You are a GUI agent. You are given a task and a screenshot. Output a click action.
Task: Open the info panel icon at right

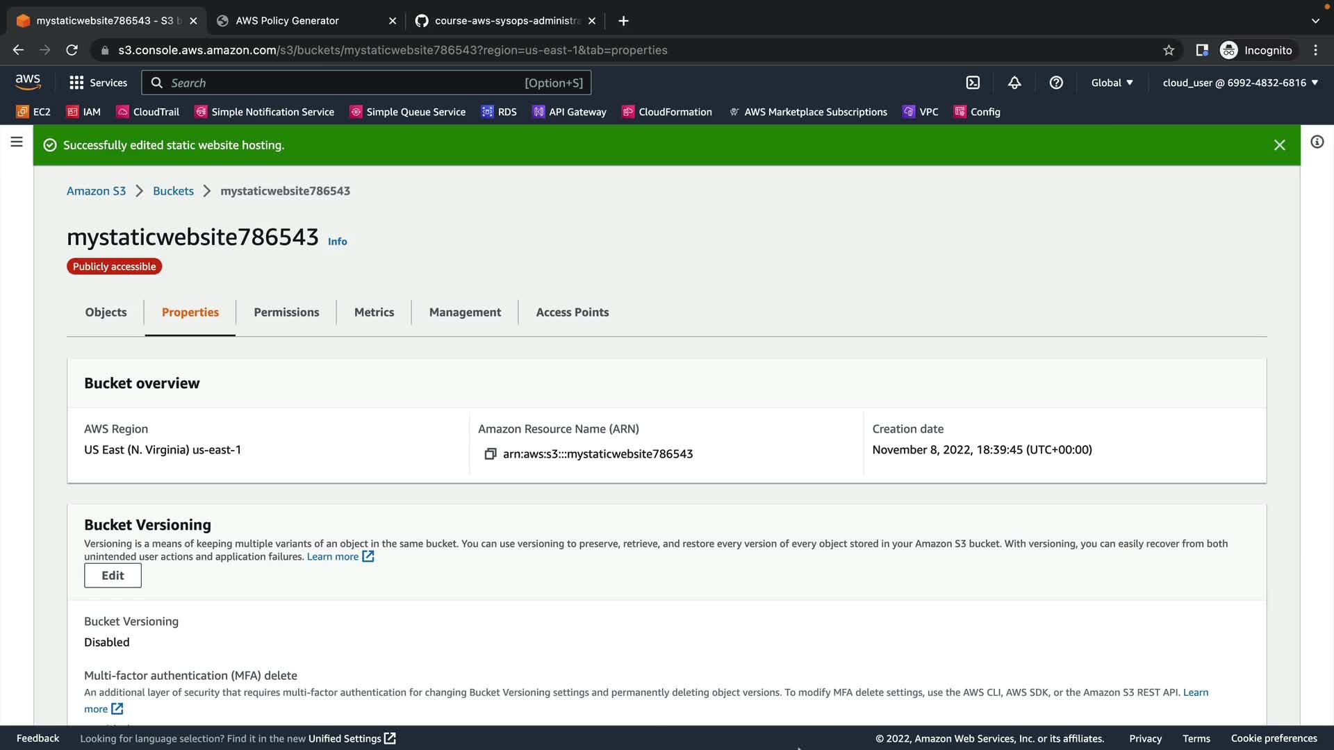coord(1317,142)
